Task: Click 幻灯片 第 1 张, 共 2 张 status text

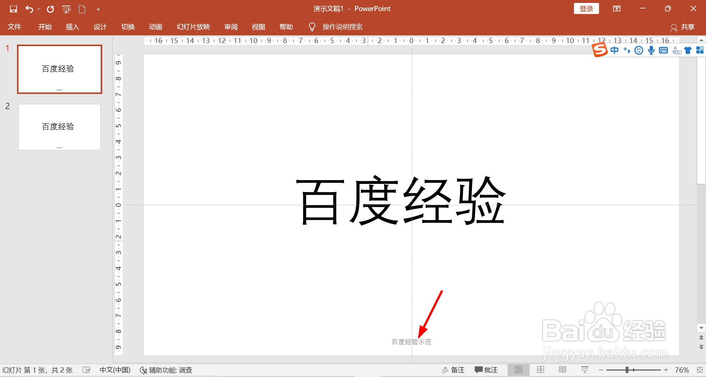Action: [x=38, y=370]
